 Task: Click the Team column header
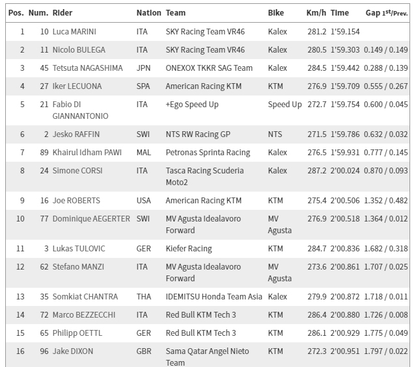click(x=176, y=13)
